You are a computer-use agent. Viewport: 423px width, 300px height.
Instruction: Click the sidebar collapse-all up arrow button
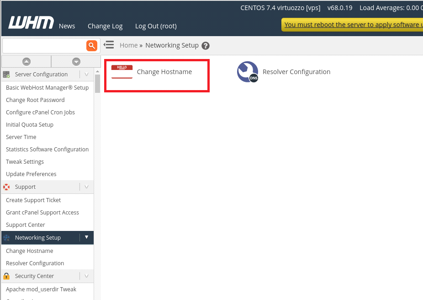[26, 62]
